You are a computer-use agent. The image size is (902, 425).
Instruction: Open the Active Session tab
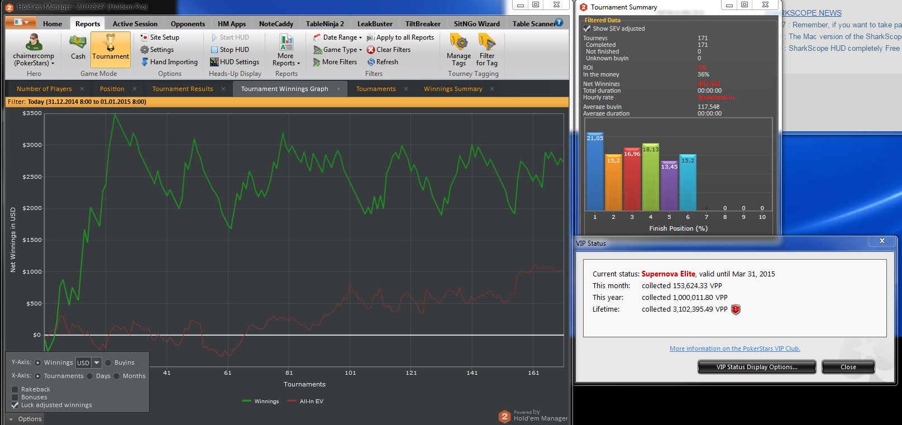[135, 24]
